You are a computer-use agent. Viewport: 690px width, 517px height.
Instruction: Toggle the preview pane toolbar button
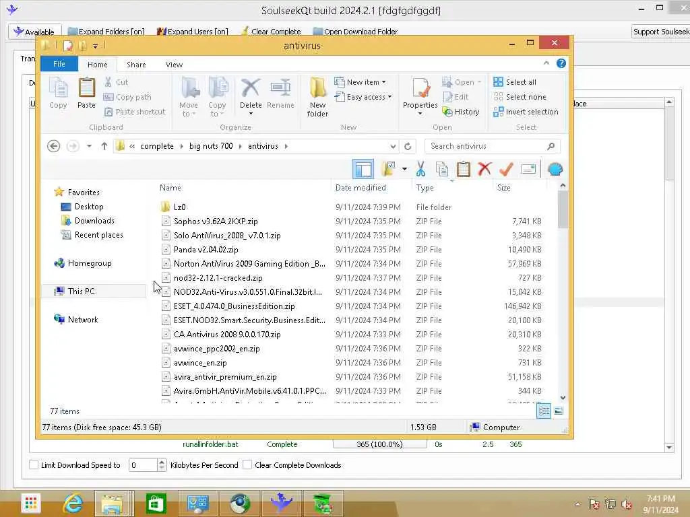(363, 169)
